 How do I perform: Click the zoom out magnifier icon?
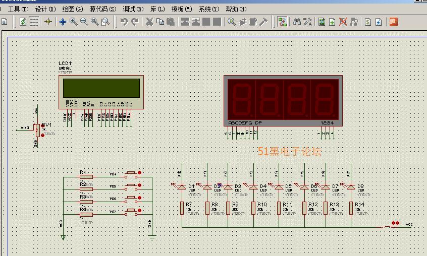click(x=84, y=22)
